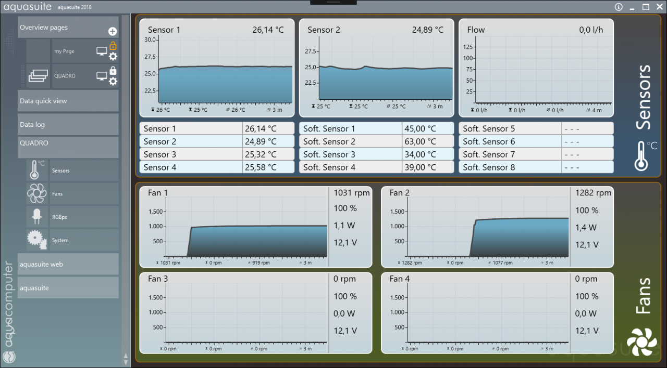Image resolution: width=667 pixels, height=368 pixels.
Task: Click the plus icon beside Overview pages
Action: pos(113,32)
